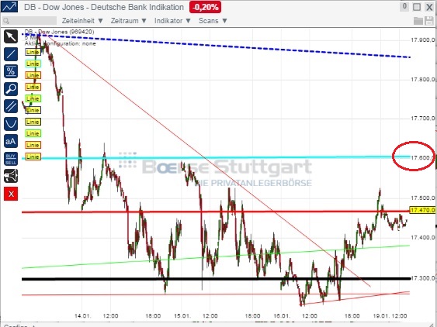Click the 17.600,0 price axis label
This screenshot has width=437, height=327.
pos(422,158)
